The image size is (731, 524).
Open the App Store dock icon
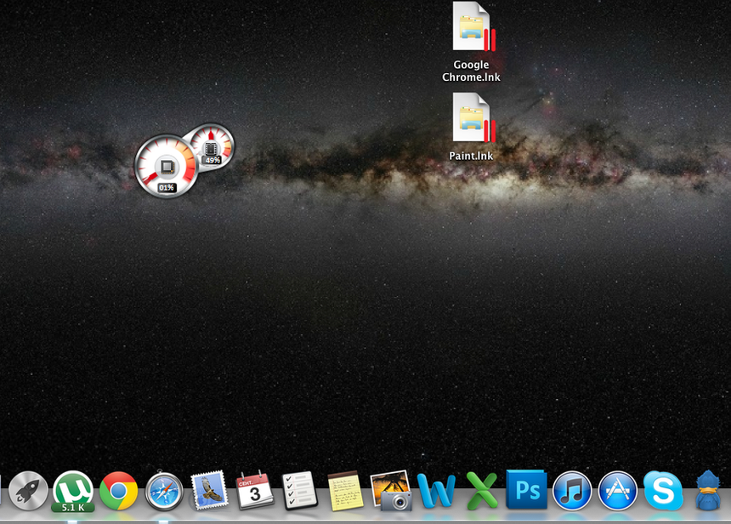pyautogui.click(x=618, y=491)
